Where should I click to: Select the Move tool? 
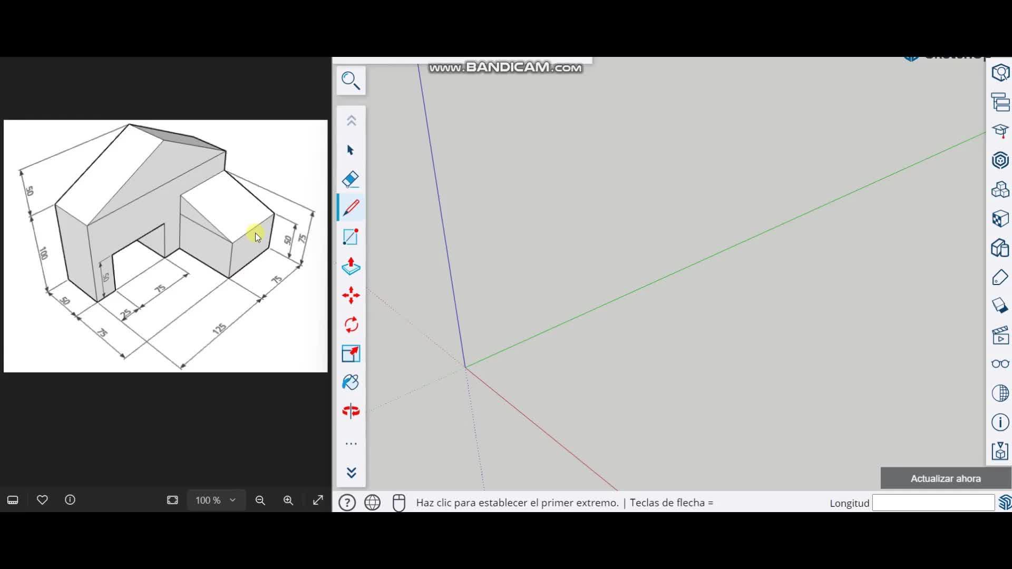click(x=351, y=296)
